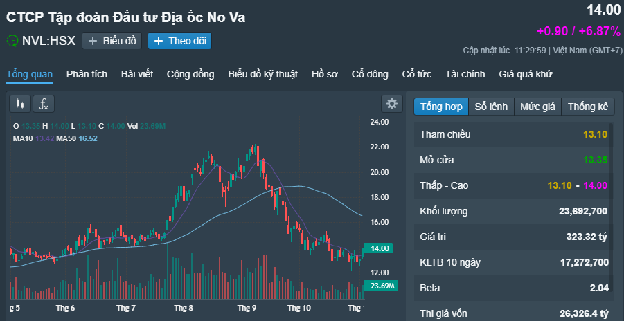Screen dimensions: 624x321
Task: Open the Tài chính tab
Action: [x=465, y=74]
